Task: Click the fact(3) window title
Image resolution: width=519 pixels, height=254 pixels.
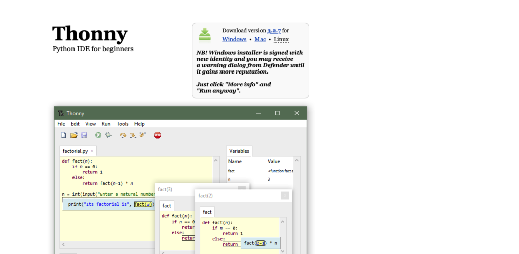Action: click(165, 190)
